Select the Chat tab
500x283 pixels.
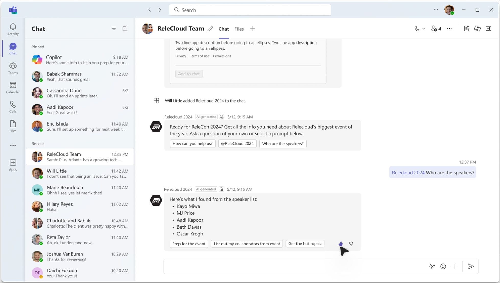[x=223, y=29]
